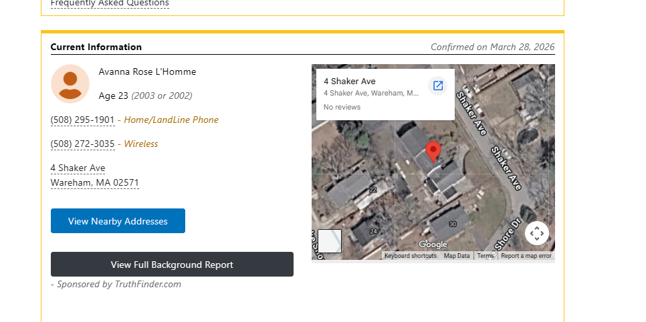646x322 pixels.
Task: Click the Google logo on the map
Action: tap(433, 245)
